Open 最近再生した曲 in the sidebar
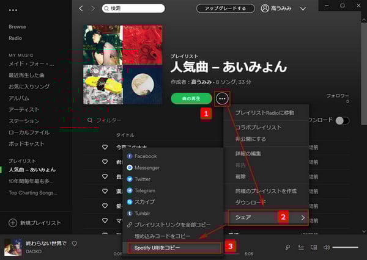Image resolution: width=367 pixels, height=260 pixels. pos(26,75)
